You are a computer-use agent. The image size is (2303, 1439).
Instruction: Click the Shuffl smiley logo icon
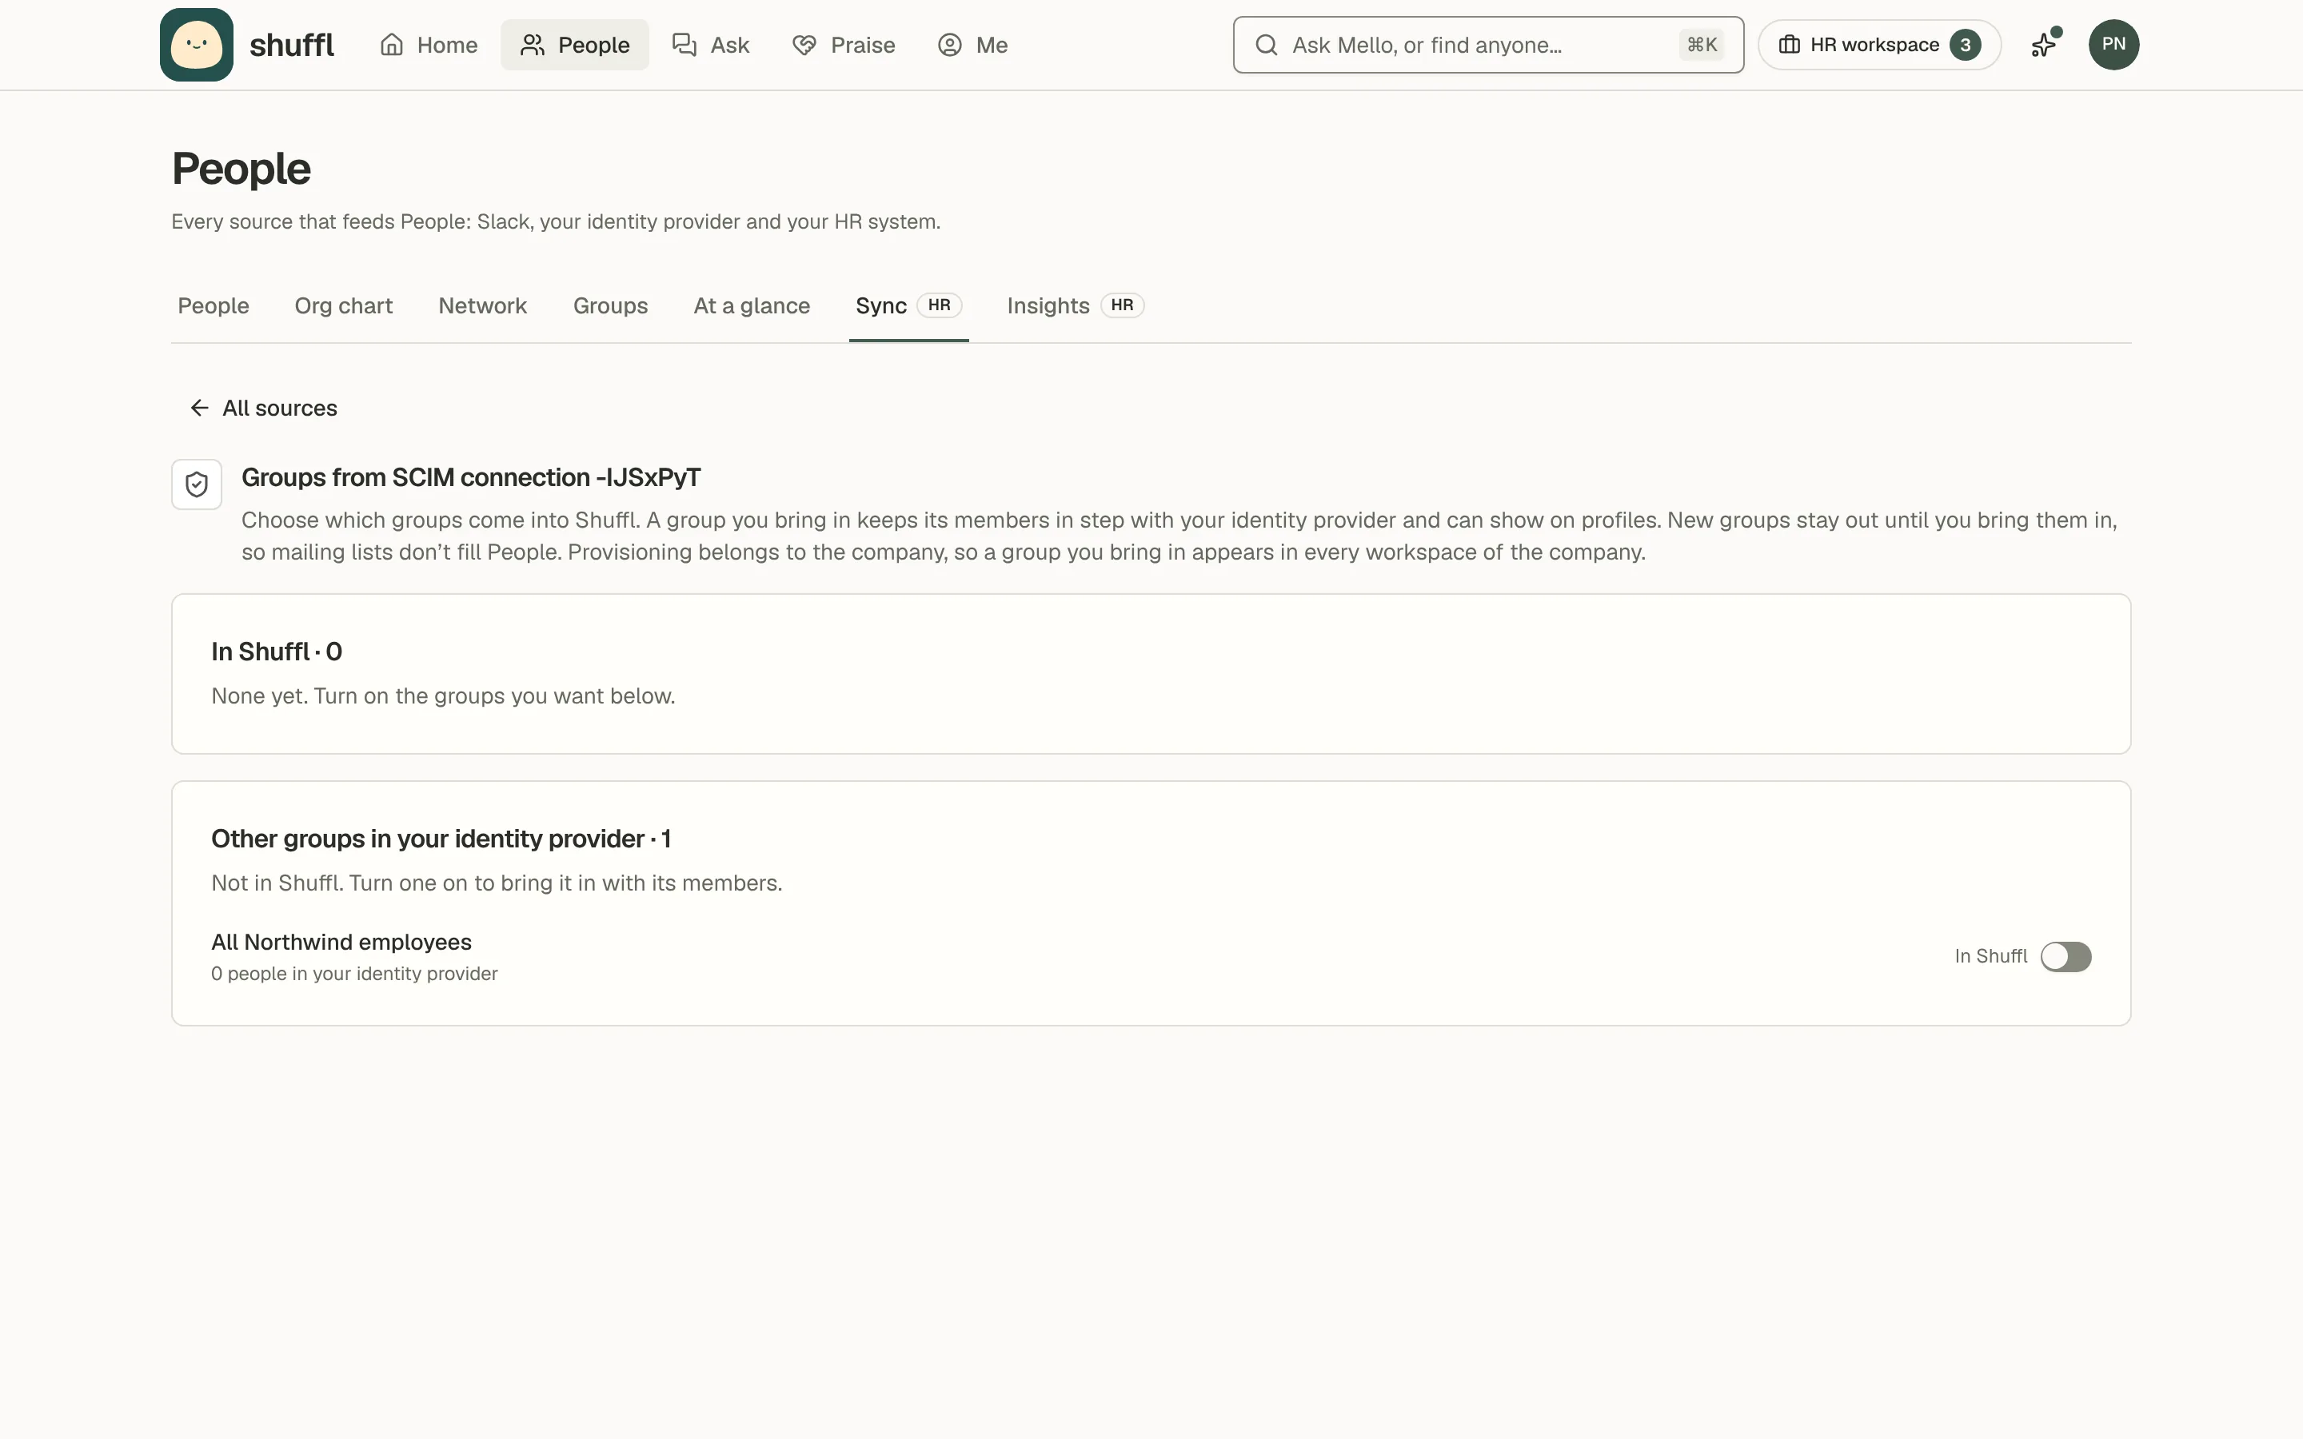click(196, 45)
